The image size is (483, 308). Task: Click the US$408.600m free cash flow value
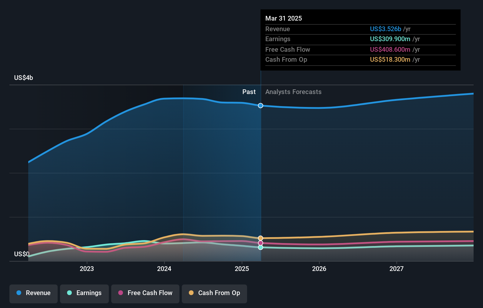point(390,49)
